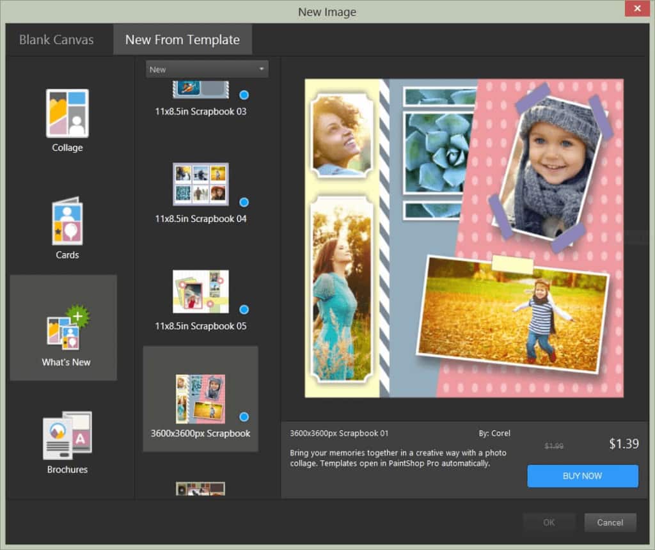This screenshot has width=655, height=550.
Task: Click blue dot beside Scrapbook 05
Action: click(244, 310)
